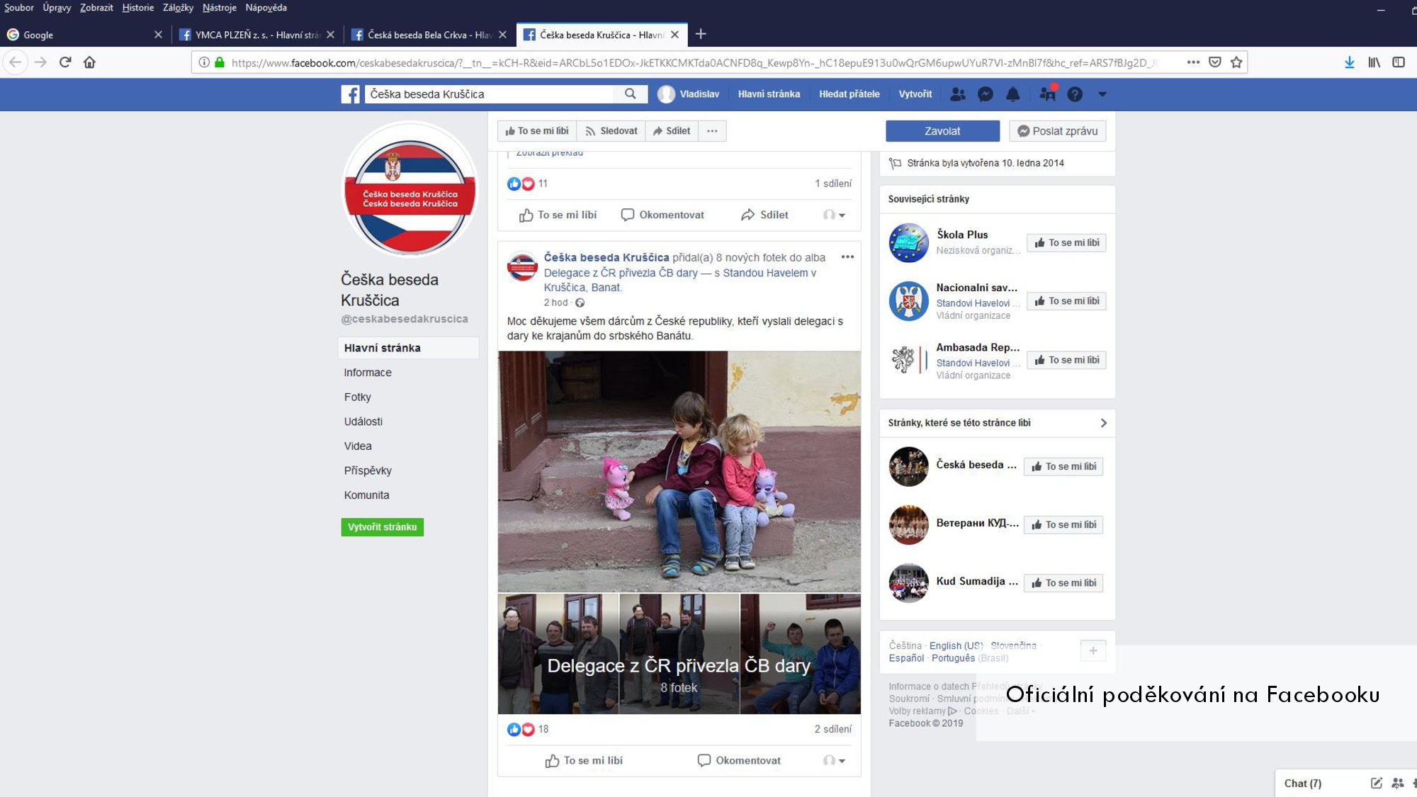Switch language to English (US)
Screen dimensions: 1417x797
click(956, 645)
